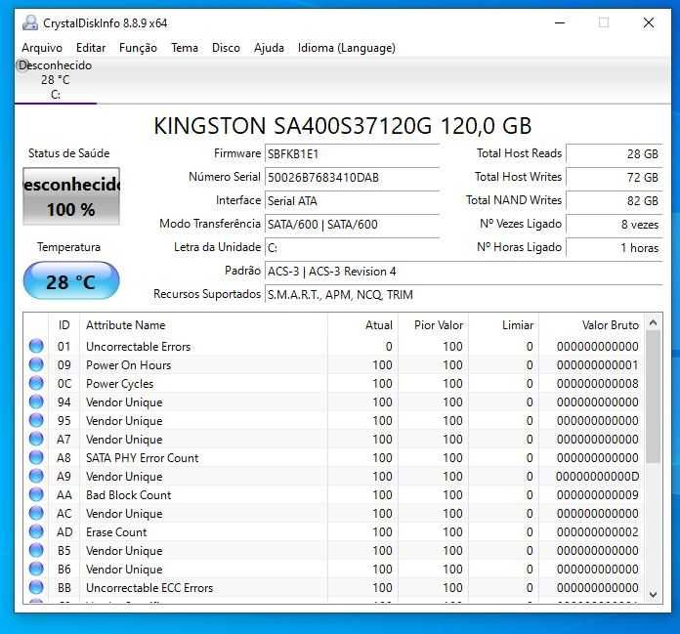Click the transfer mode field SATA/600 | SATA/600

coord(352,225)
